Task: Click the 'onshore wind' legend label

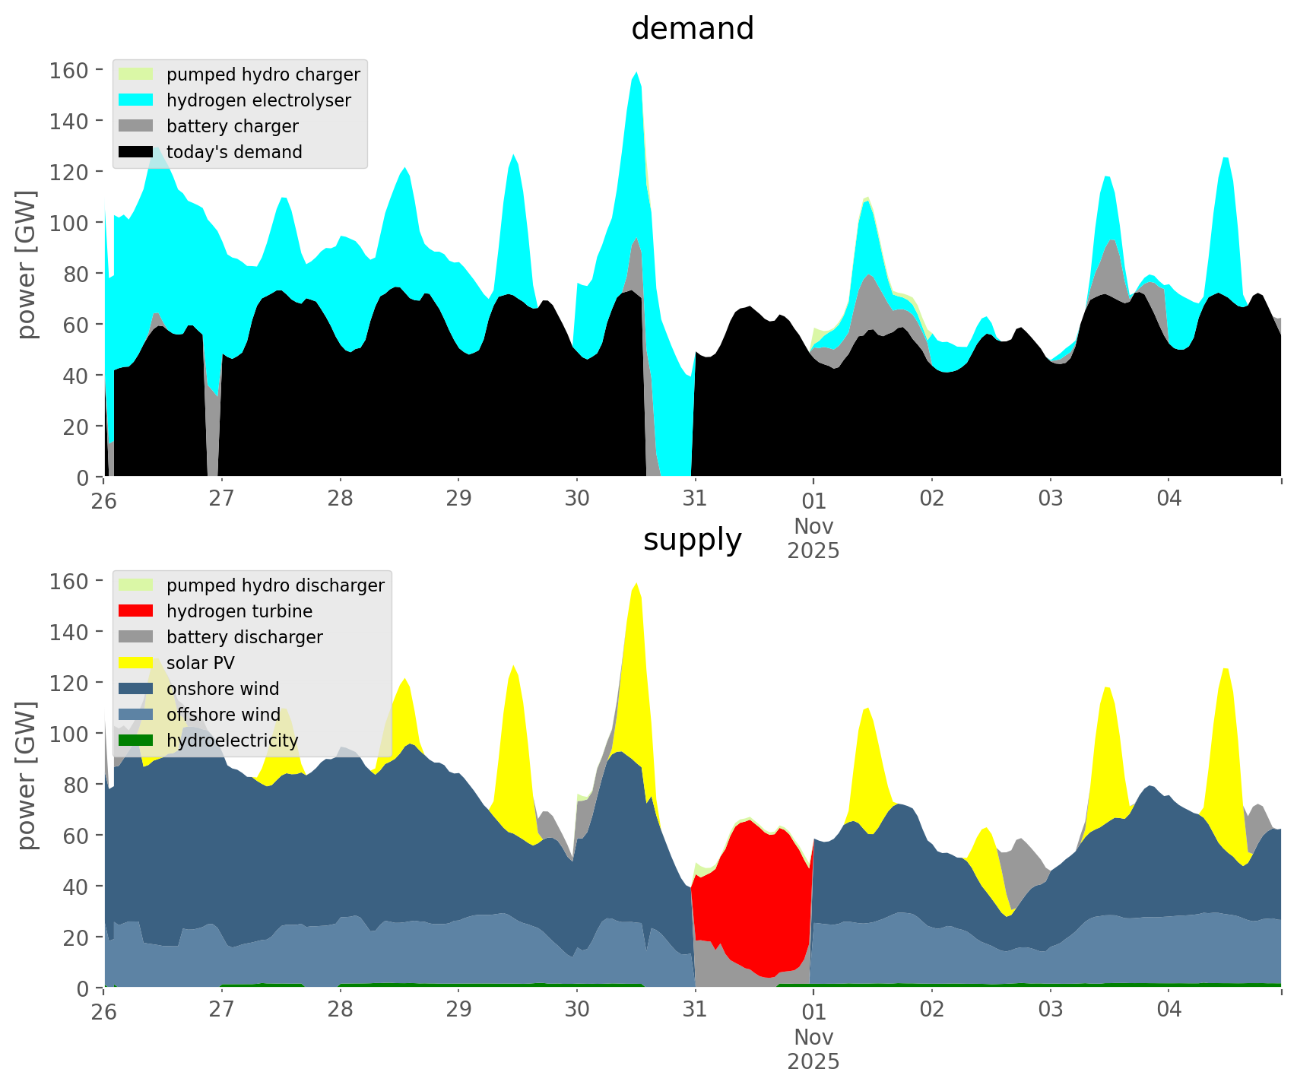Action: click(223, 689)
